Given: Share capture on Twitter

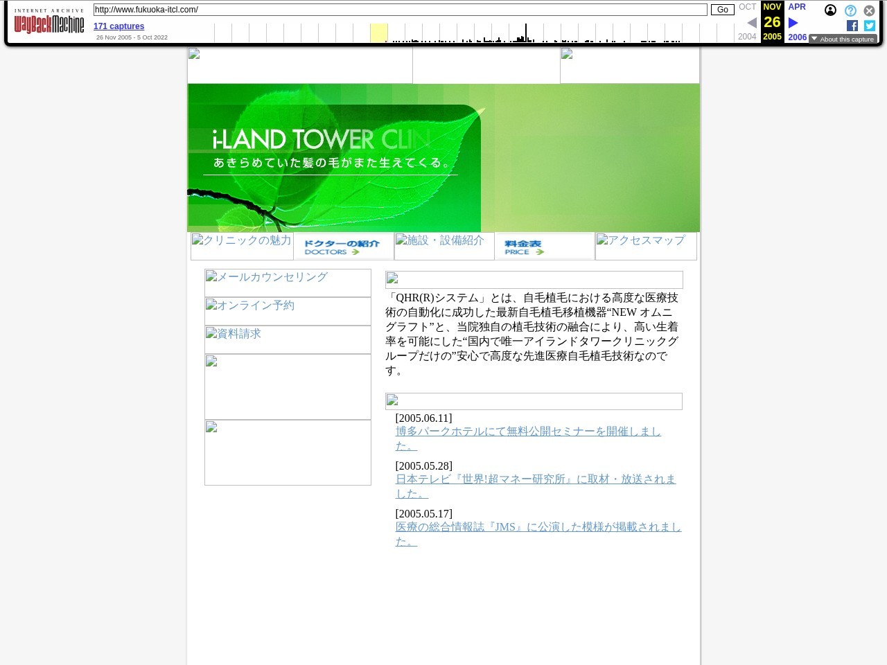Looking at the screenshot, I should 870,26.
